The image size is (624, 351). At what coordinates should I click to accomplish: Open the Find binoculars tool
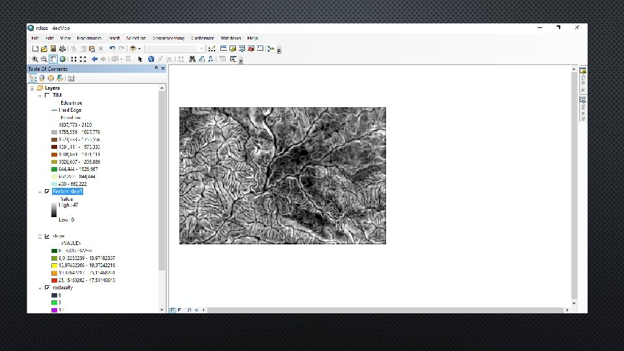[x=192, y=59]
